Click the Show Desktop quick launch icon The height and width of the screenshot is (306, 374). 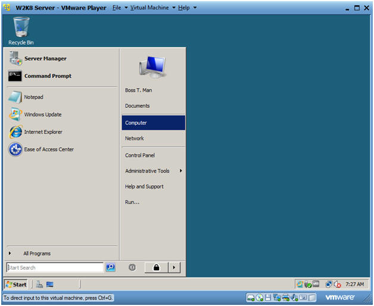pyautogui.click(x=49, y=285)
